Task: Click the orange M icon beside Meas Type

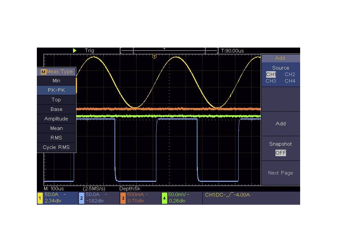Action: coord(43,72)
